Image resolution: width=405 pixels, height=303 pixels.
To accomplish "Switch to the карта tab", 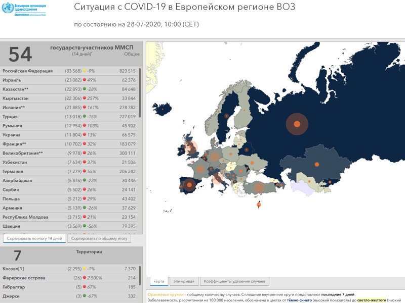I will click(x=158, y=281).
